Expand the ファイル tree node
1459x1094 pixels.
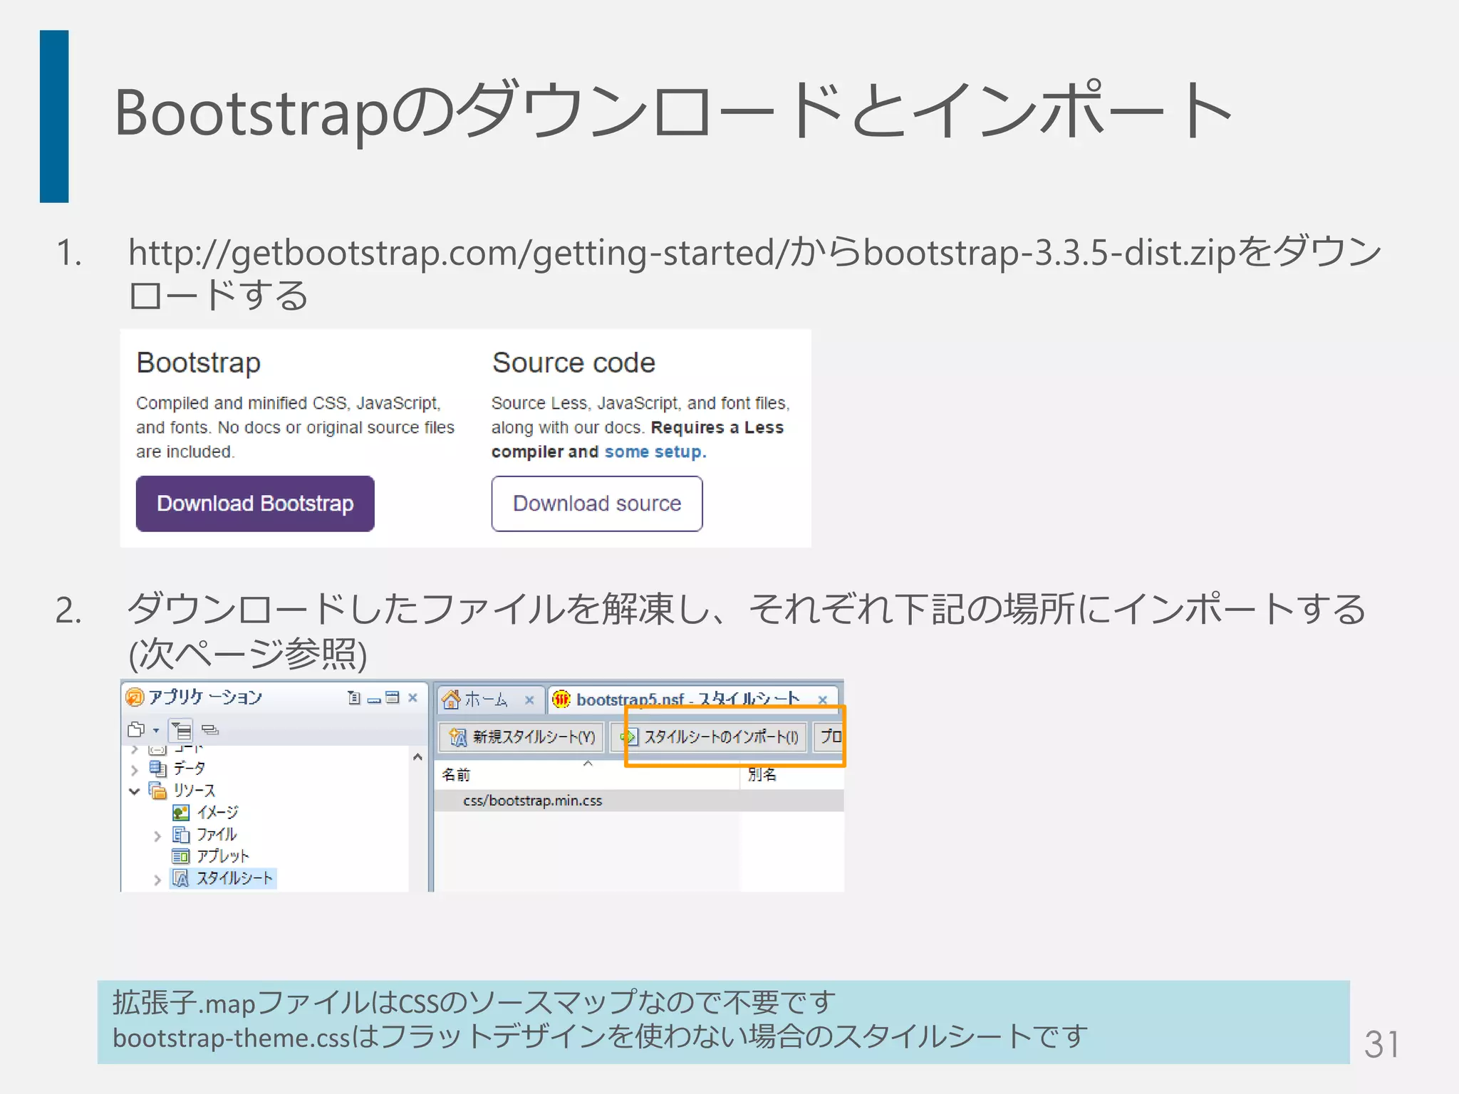[x=157, y=835]
